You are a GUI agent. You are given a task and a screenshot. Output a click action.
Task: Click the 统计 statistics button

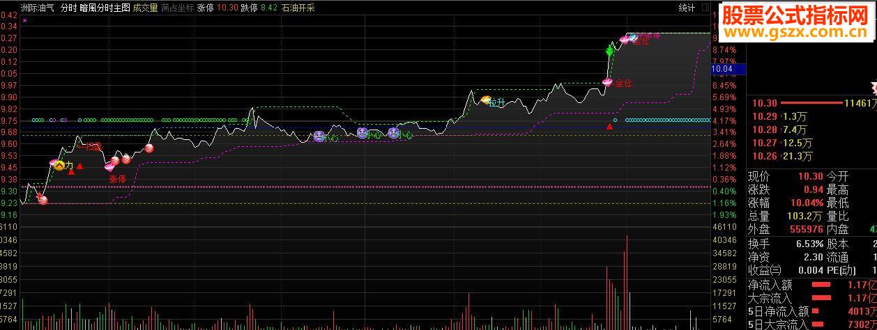[686, 8]
